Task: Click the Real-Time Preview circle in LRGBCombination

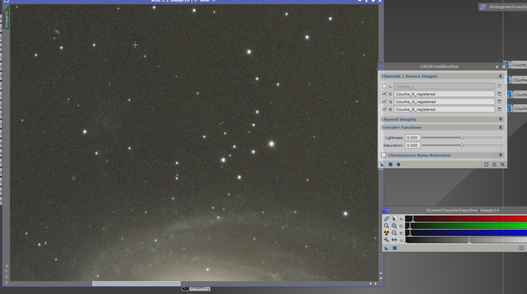Action: click(x=398, y=164)
